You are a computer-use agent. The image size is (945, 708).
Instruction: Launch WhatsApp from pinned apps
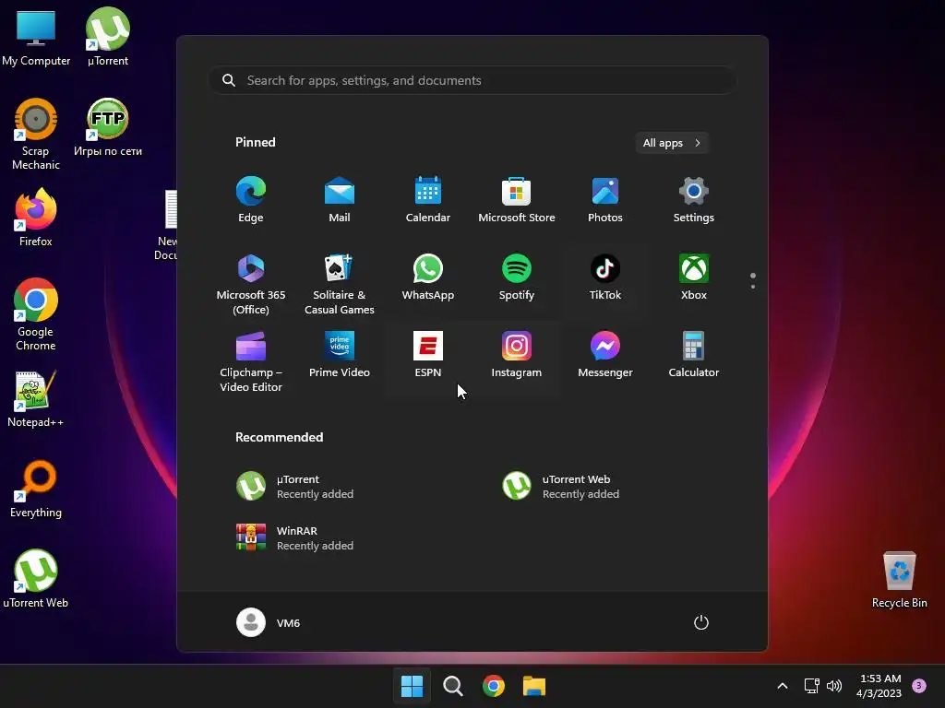click(x=428, y=277)
